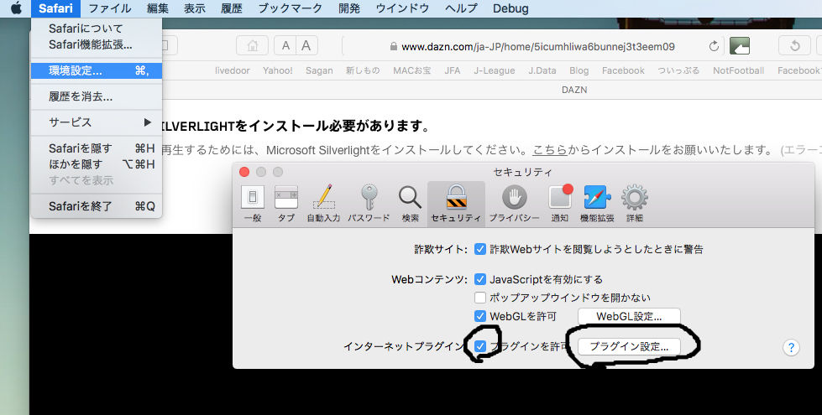Open the ウインドウ menu
The image size is (822, 415).
pyautogui.click(x=402, y=8)
